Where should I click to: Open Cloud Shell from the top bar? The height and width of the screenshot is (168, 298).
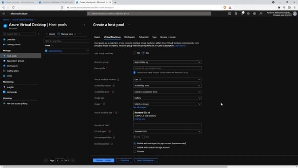click(230, 14)
